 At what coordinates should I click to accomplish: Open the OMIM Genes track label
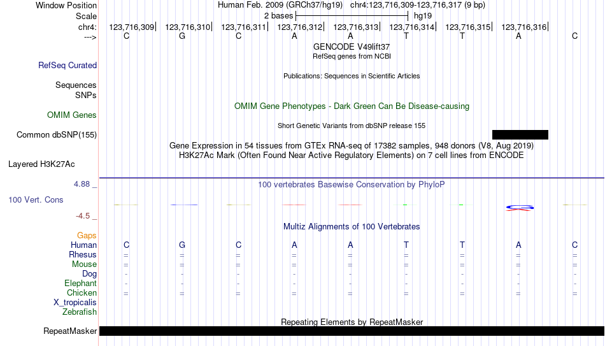coord(72,115)
